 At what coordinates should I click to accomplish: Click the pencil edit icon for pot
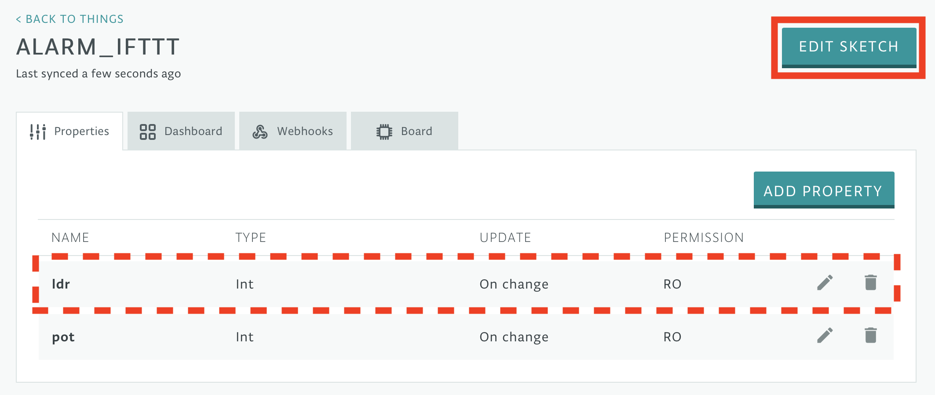coord(825,336)
